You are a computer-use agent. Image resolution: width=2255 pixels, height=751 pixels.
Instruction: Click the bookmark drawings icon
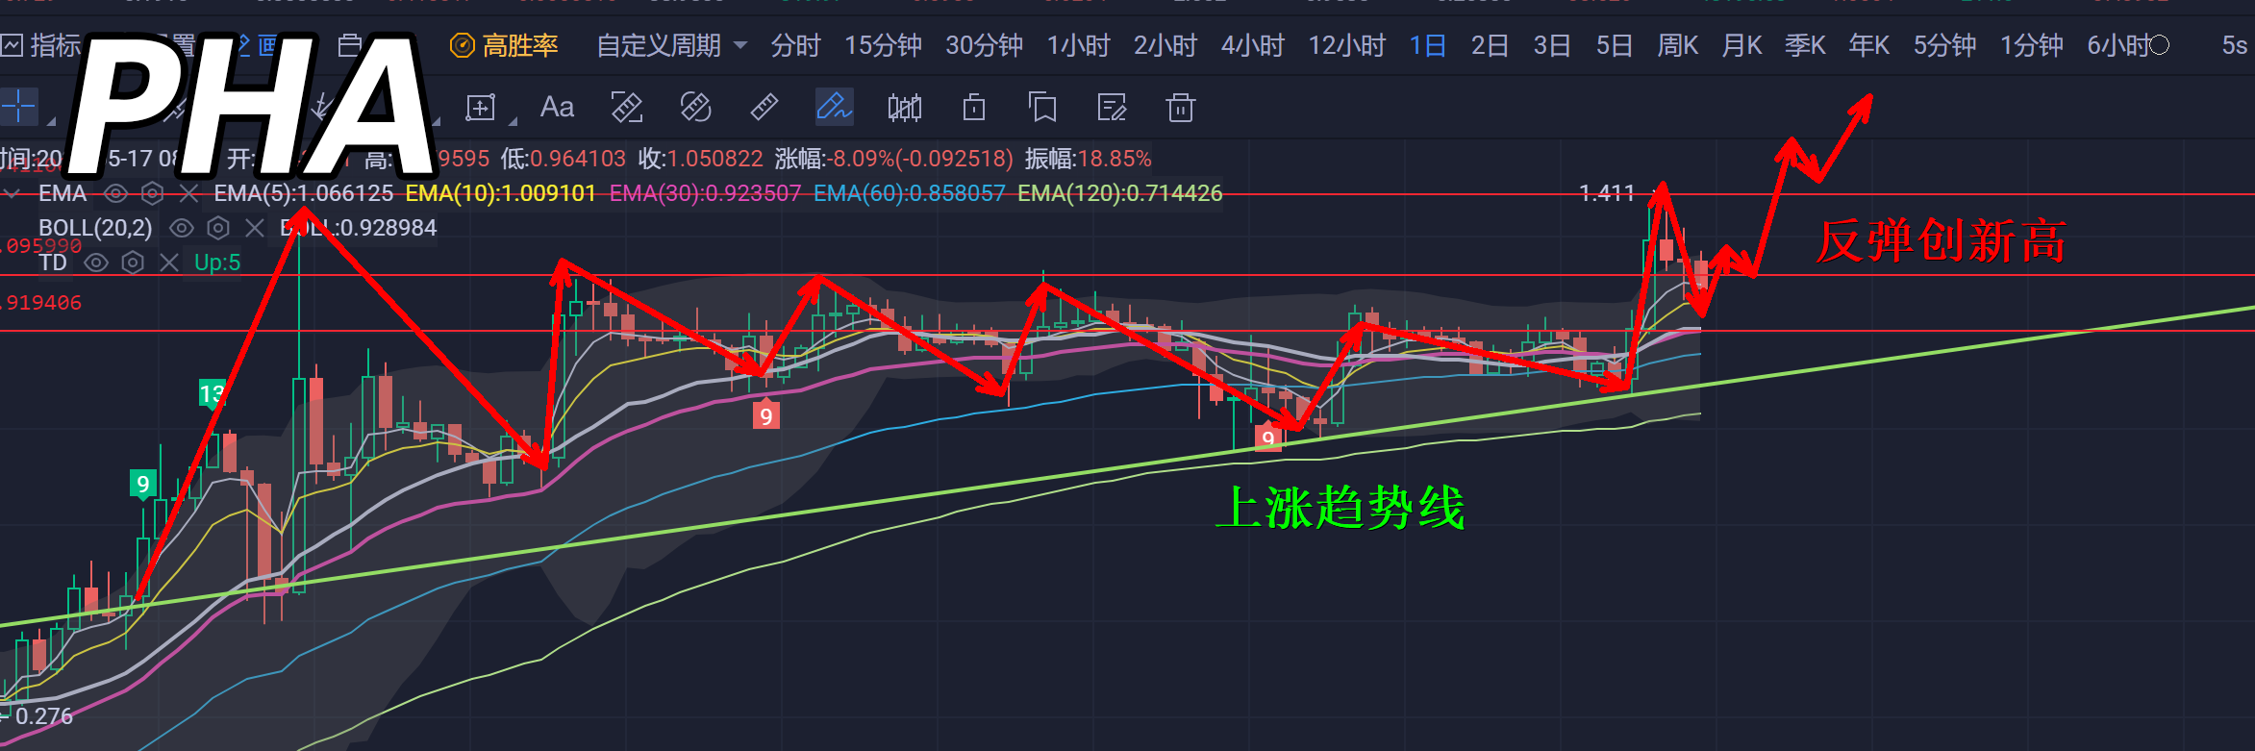tap(1042, 108)
